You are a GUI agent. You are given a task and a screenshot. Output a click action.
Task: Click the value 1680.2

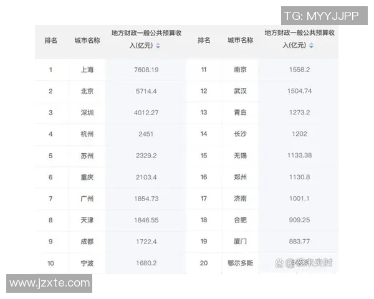[x=146, y=263]
